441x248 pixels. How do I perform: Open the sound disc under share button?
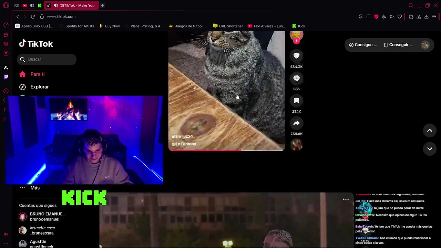click(296, 145)
